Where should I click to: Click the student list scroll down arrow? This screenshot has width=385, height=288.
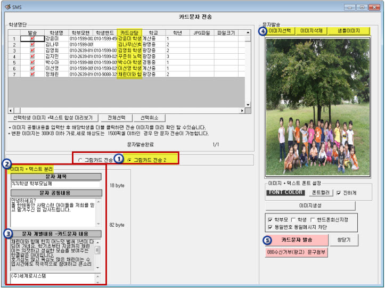248,104
